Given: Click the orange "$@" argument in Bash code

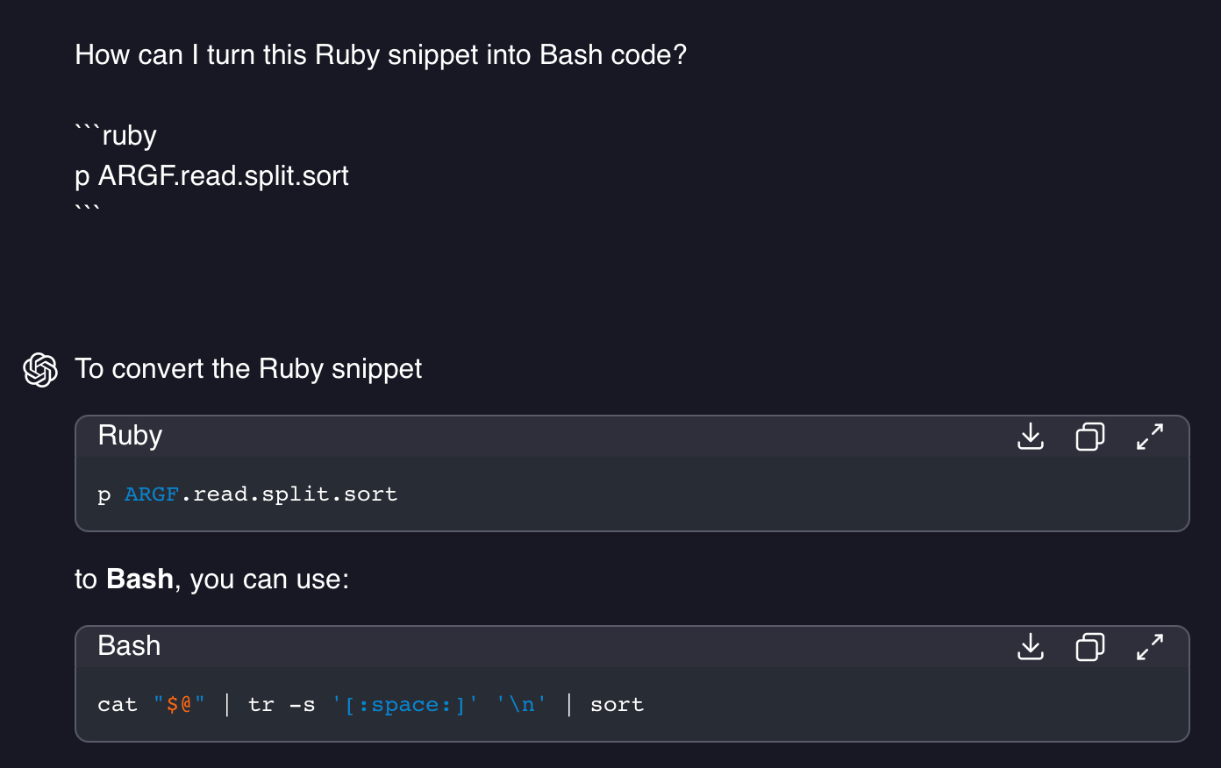Looking at the screenshot, I should click(179, 705).
